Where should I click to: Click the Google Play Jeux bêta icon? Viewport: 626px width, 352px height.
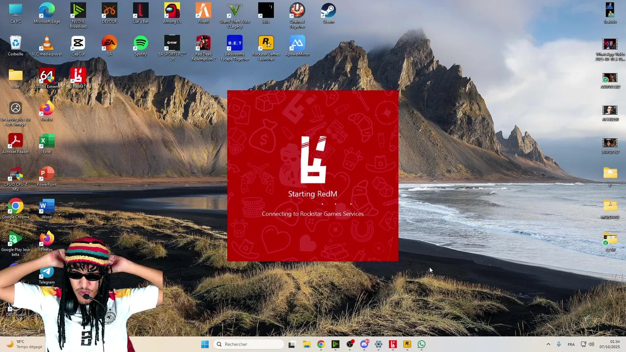coord(16,244)
